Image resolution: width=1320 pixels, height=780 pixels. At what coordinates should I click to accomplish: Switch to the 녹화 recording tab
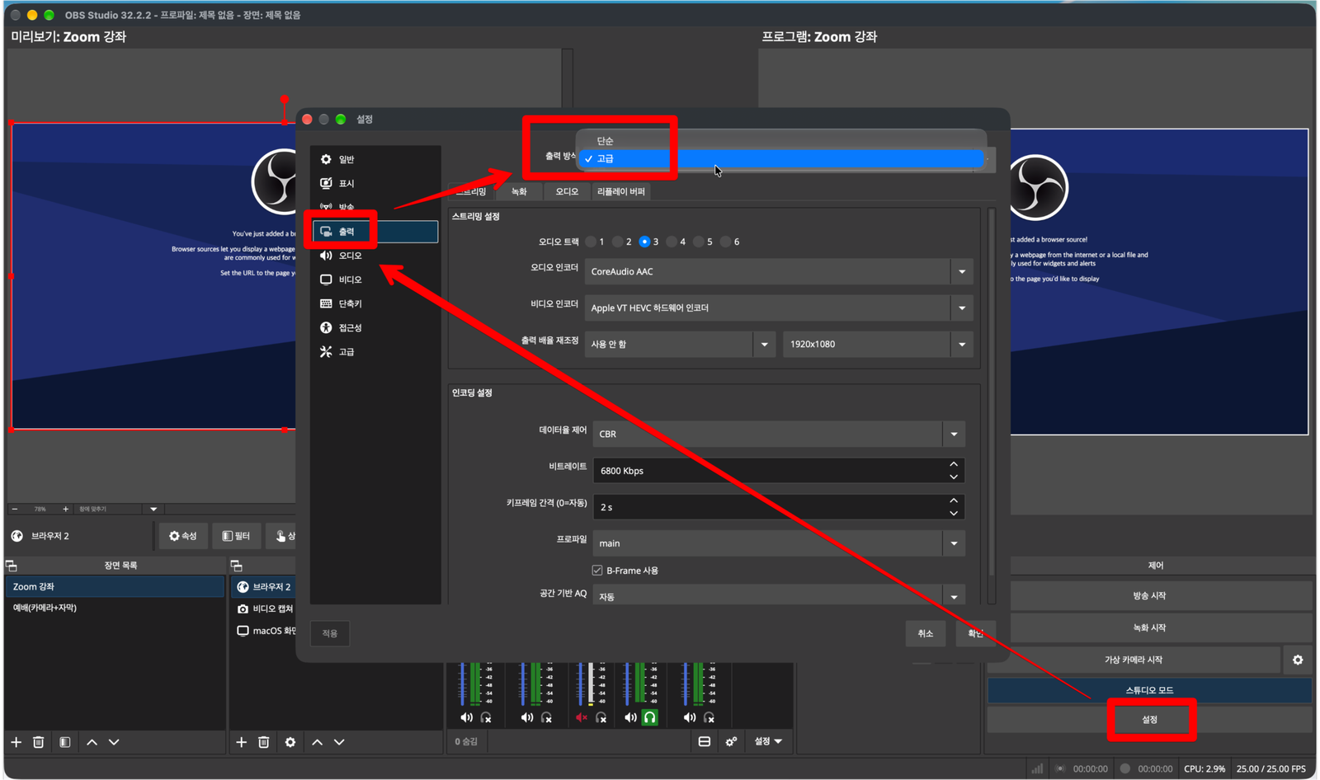(519, 191)
